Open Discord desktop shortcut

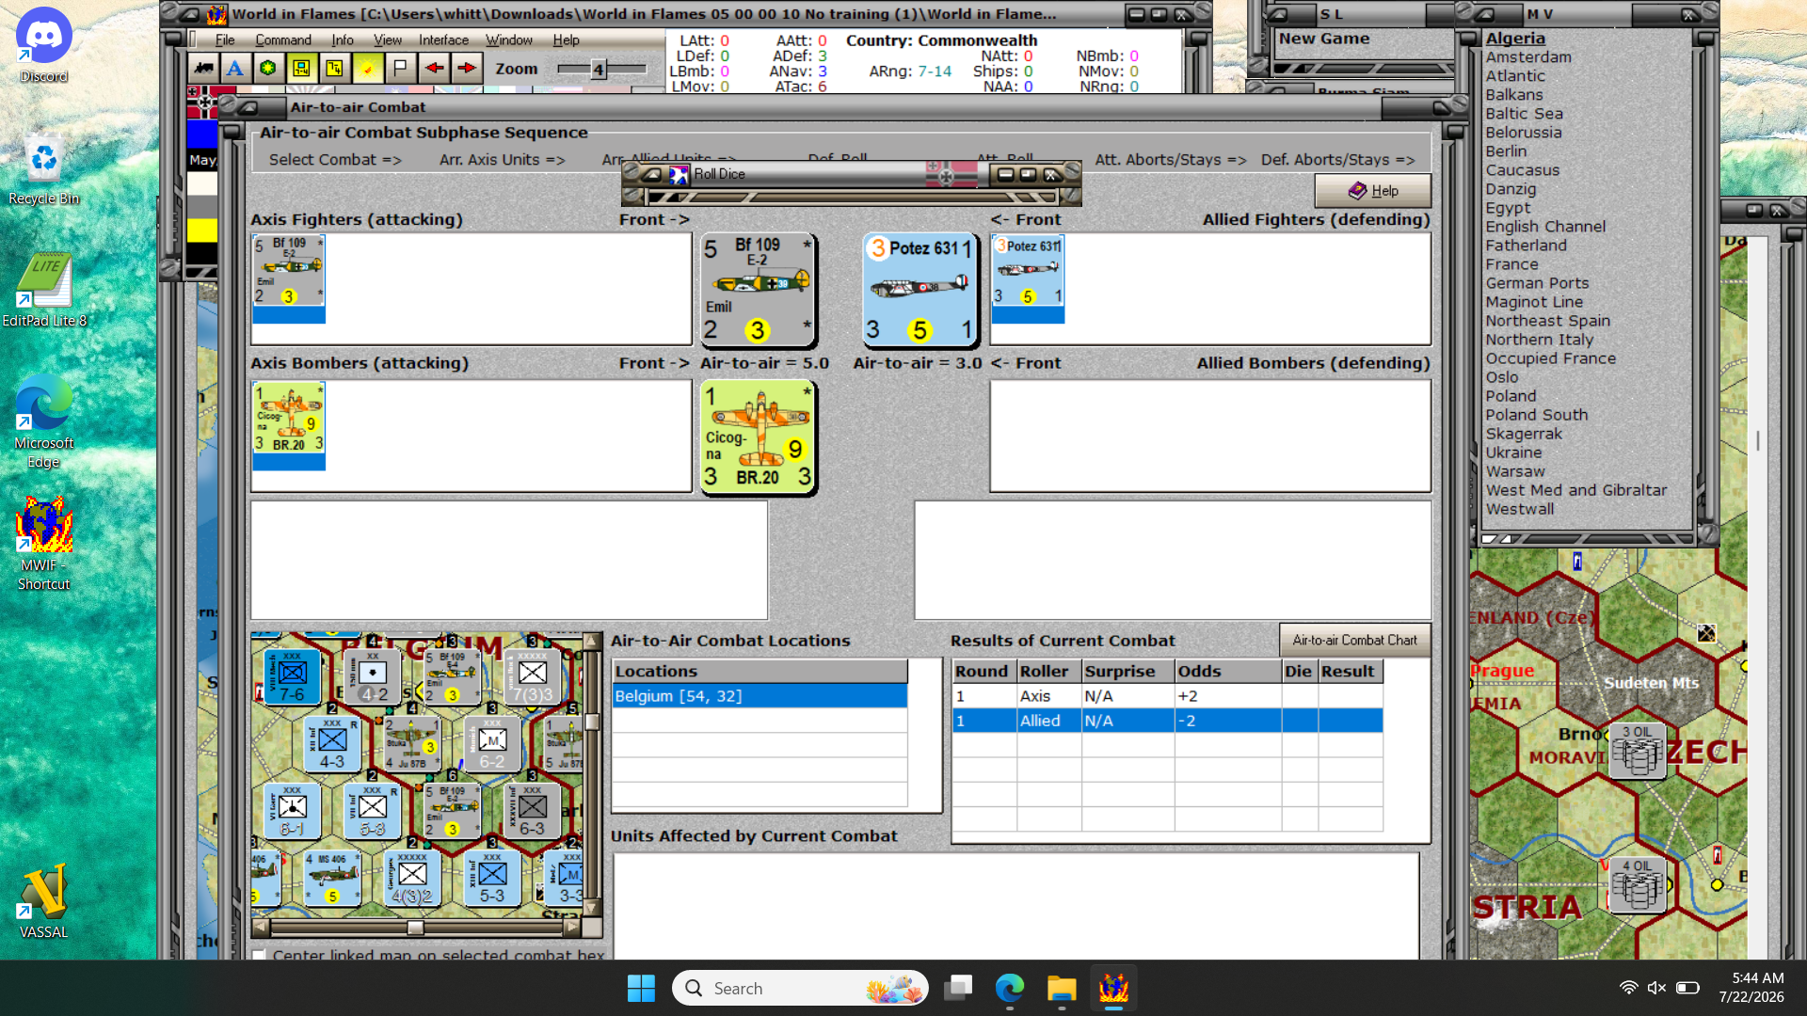pos(44,45)
